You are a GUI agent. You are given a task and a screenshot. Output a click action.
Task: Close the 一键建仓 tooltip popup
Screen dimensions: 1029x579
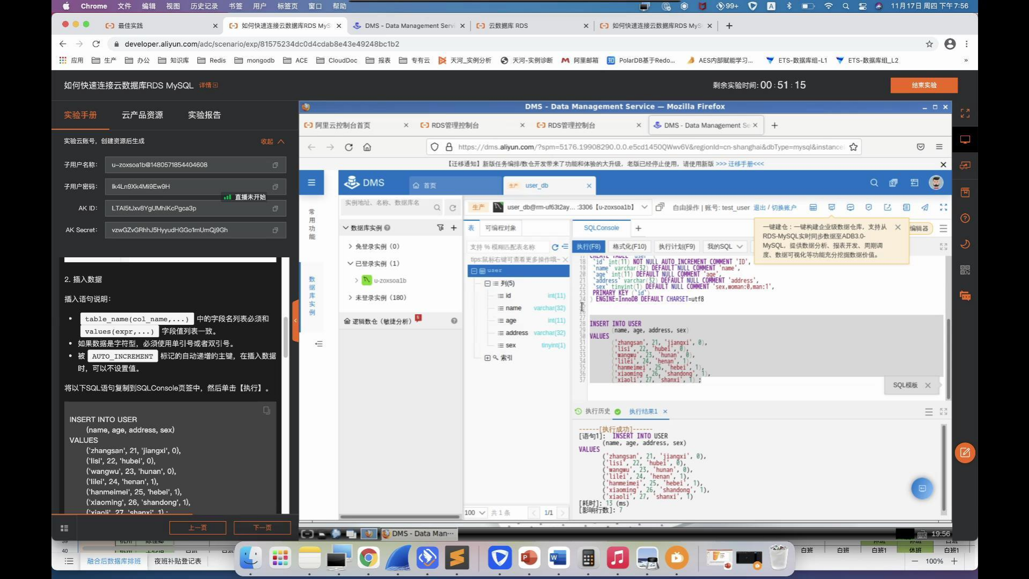[898, 227]
